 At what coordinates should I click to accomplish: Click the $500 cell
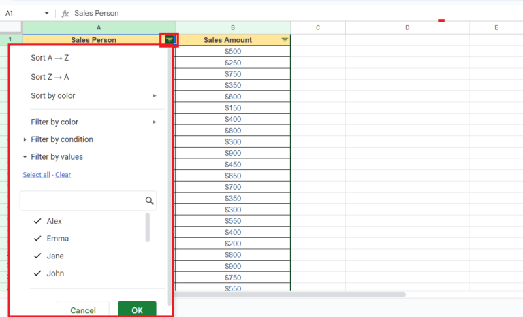(233, 51)
